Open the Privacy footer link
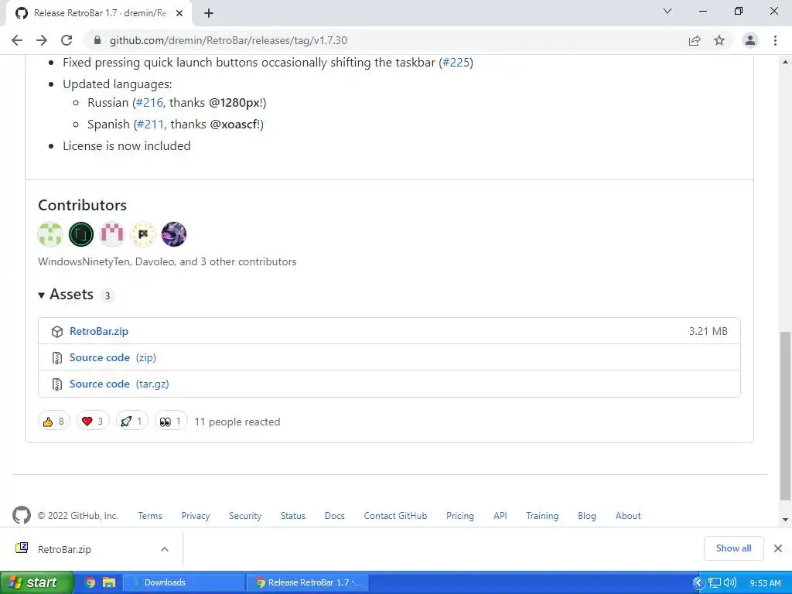Screen dimensions: 792x594 (x=196, y=516)
